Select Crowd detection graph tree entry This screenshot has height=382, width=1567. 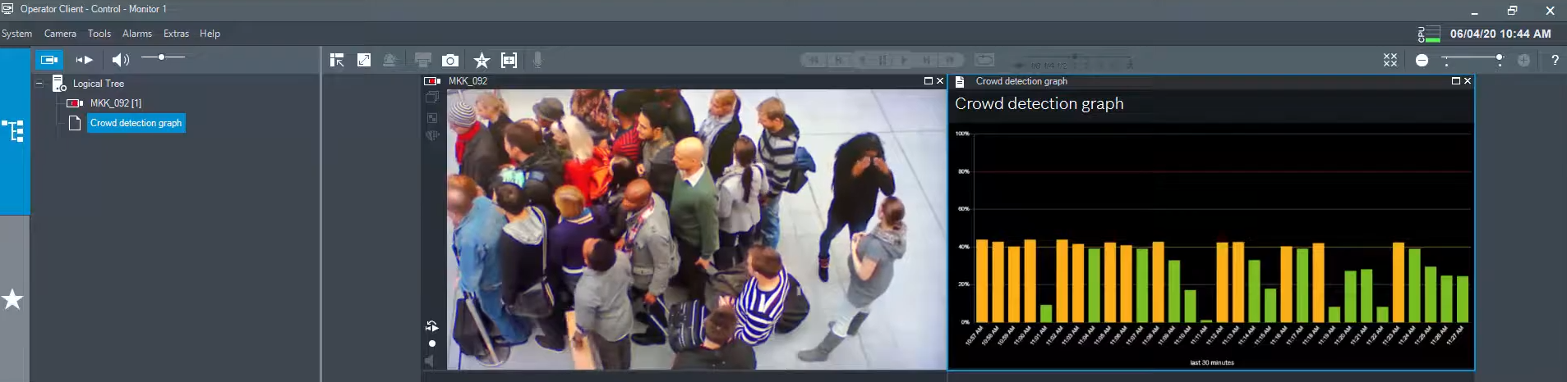(136, 123)
